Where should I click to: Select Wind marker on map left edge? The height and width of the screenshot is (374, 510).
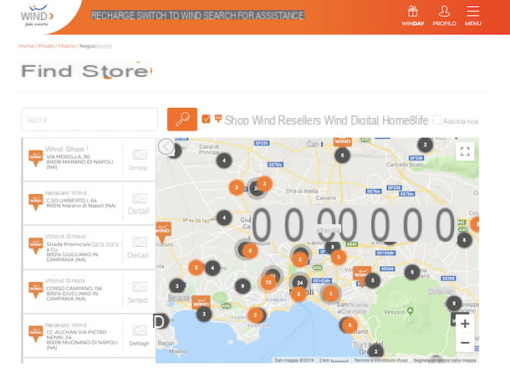163,232
